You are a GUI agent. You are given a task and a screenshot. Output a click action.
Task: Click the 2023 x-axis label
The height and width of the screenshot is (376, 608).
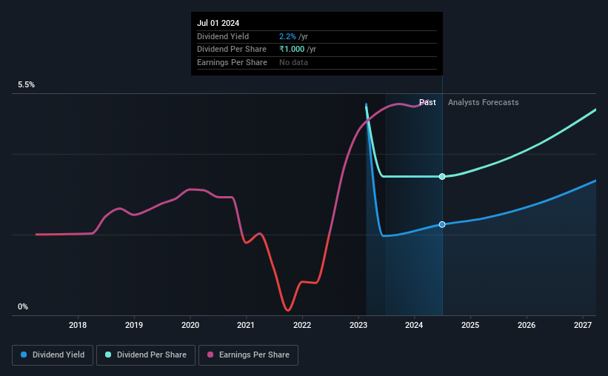pyautogui.click(x=358, y=325)
